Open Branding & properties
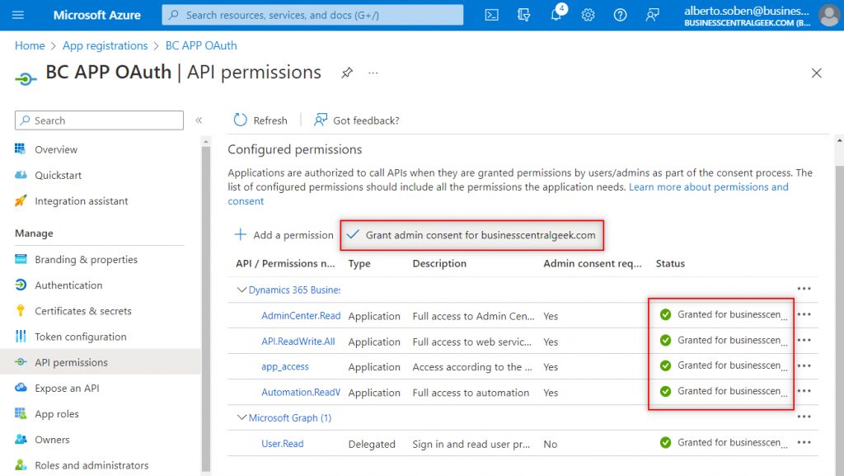The height and width of the screenshot is (476, 844). 86,260
